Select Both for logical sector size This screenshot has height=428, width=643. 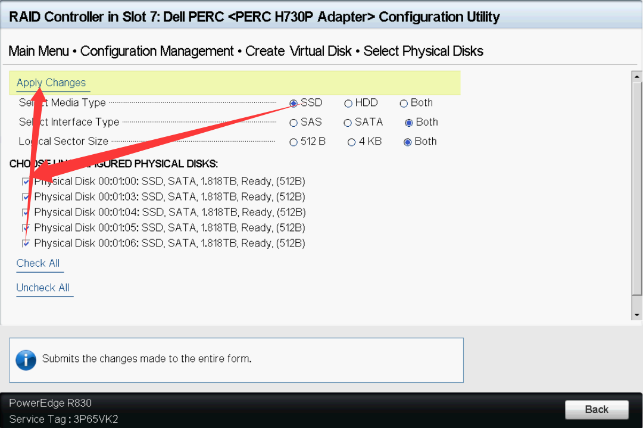(x=408, y=142)
